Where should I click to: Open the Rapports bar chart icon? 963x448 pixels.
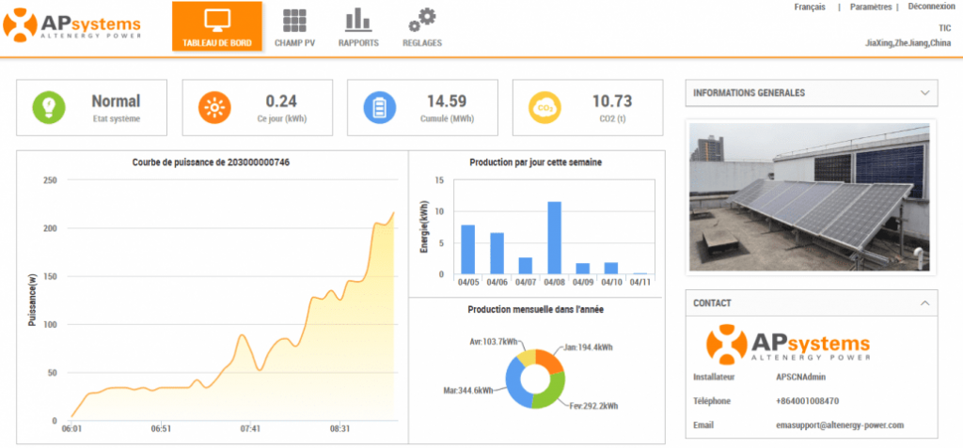pyautogui.click(x=357, y=20)
